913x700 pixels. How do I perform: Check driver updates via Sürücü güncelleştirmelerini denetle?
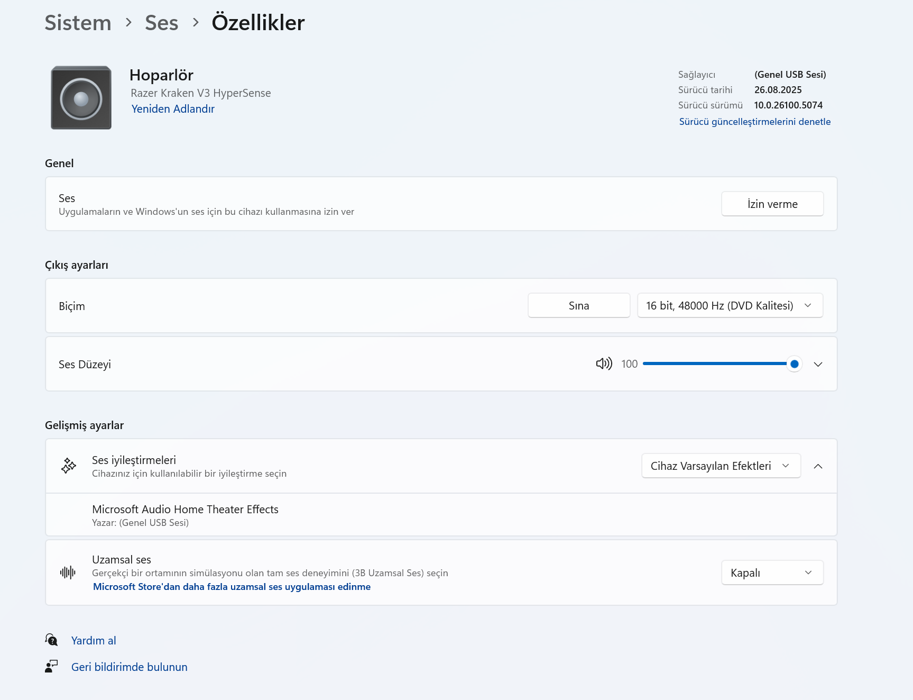(754, 122)
